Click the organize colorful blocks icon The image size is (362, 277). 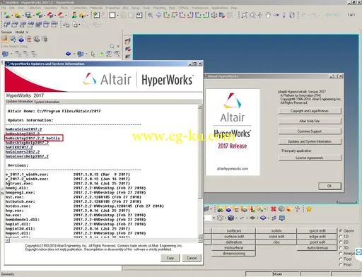click(221, 209)
